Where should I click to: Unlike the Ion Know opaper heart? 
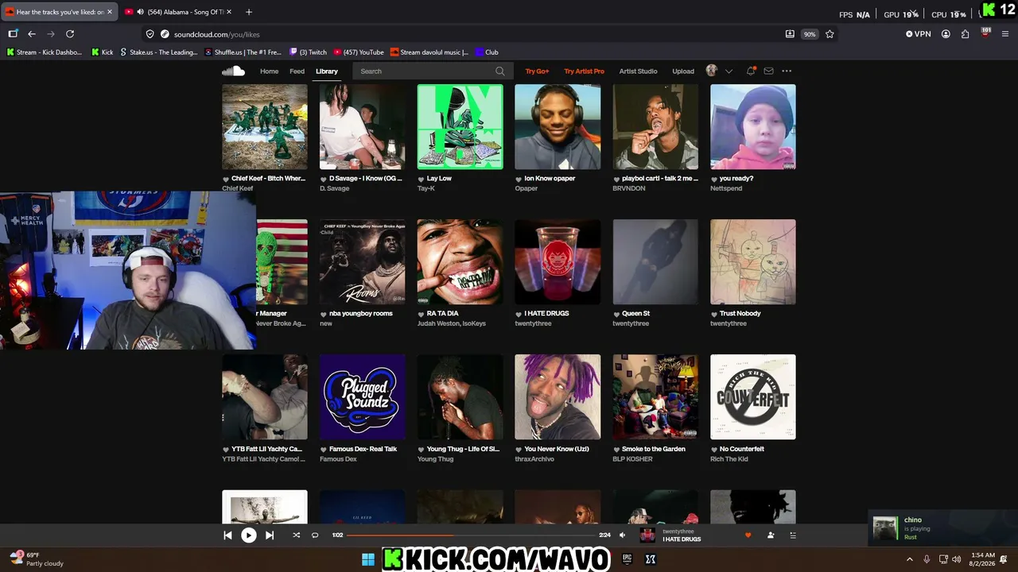click(519, 179)
